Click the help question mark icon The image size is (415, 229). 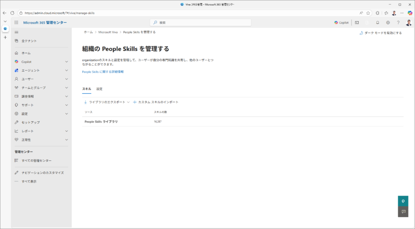pos(398,23)
